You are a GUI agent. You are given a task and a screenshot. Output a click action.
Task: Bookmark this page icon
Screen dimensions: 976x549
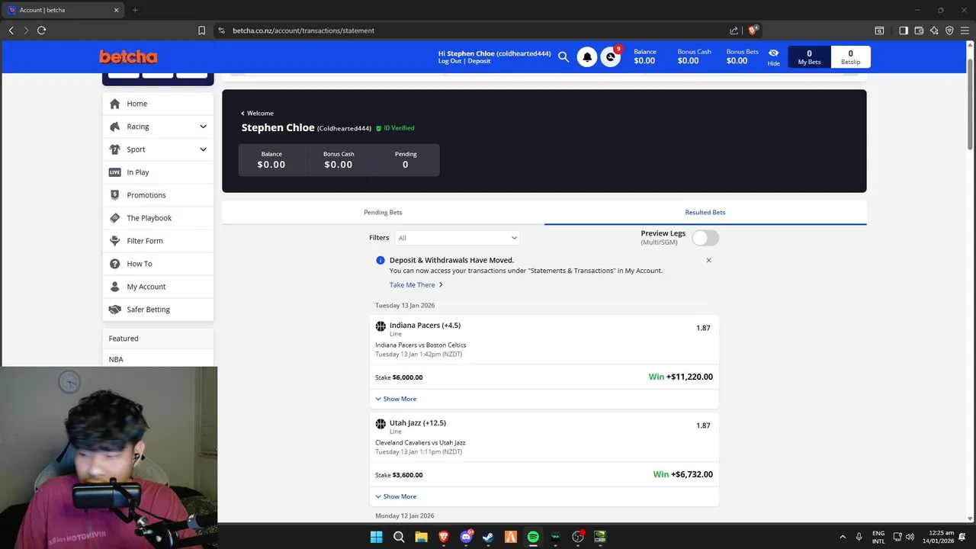[x=201, y=30]
